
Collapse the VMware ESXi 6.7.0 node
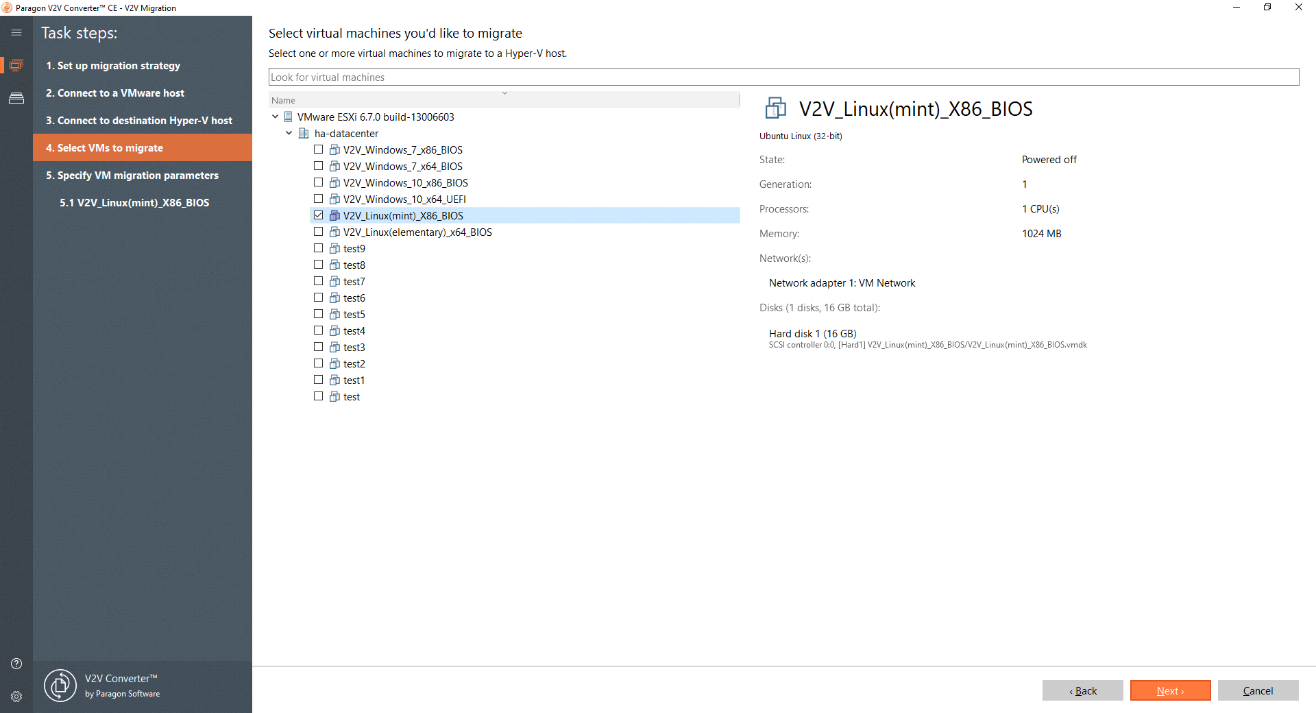pos(276,117)
